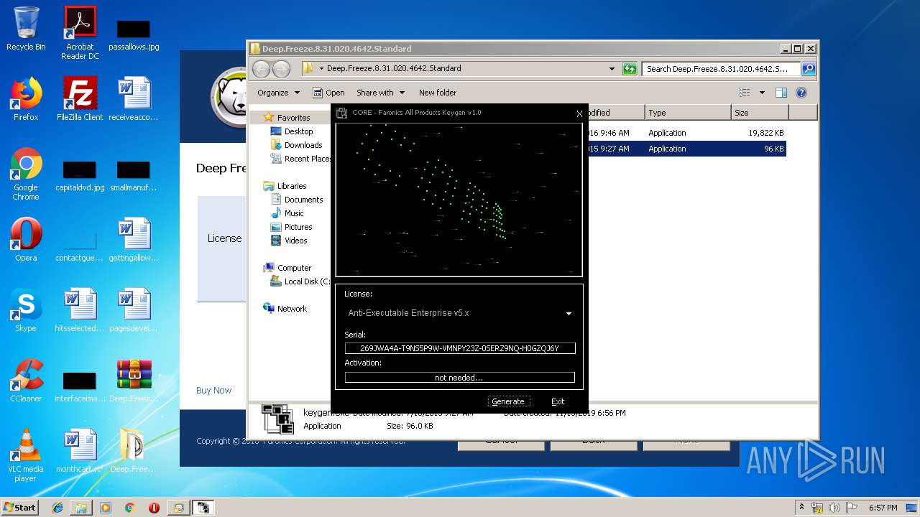Click the Generate button in keygen
This screenshot has width=920, height=517.
point(508,401)
